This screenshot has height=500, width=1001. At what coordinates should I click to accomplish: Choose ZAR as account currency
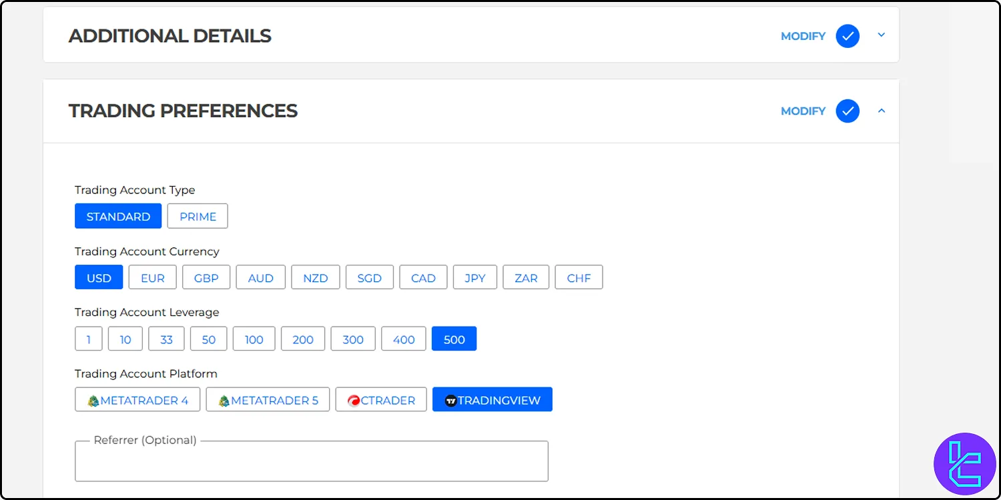point(526,277)
